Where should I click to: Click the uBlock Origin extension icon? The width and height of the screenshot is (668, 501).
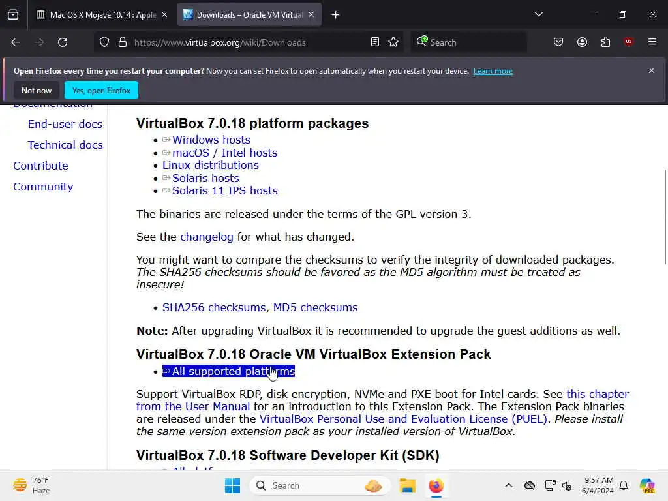(x=629, y=42)
